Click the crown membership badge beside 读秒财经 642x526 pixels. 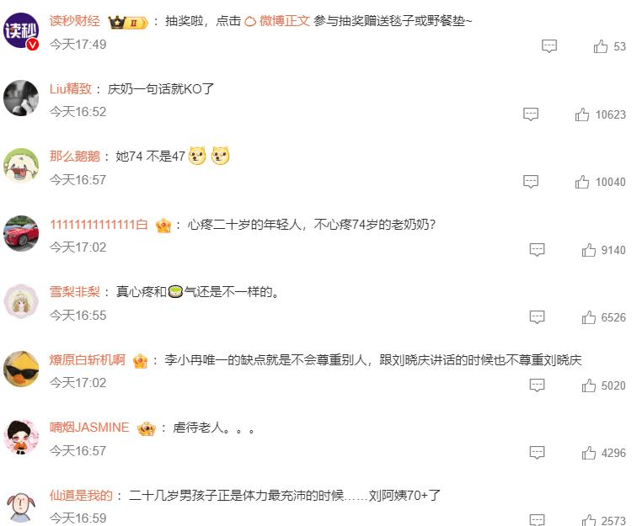pyautogui.click(x=128, y=22)
